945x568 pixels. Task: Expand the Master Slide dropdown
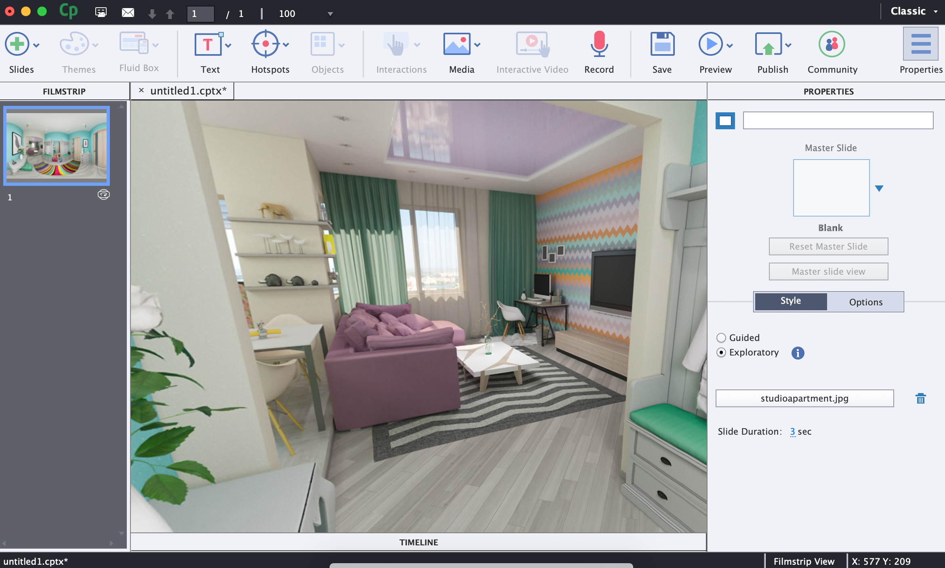880,188
